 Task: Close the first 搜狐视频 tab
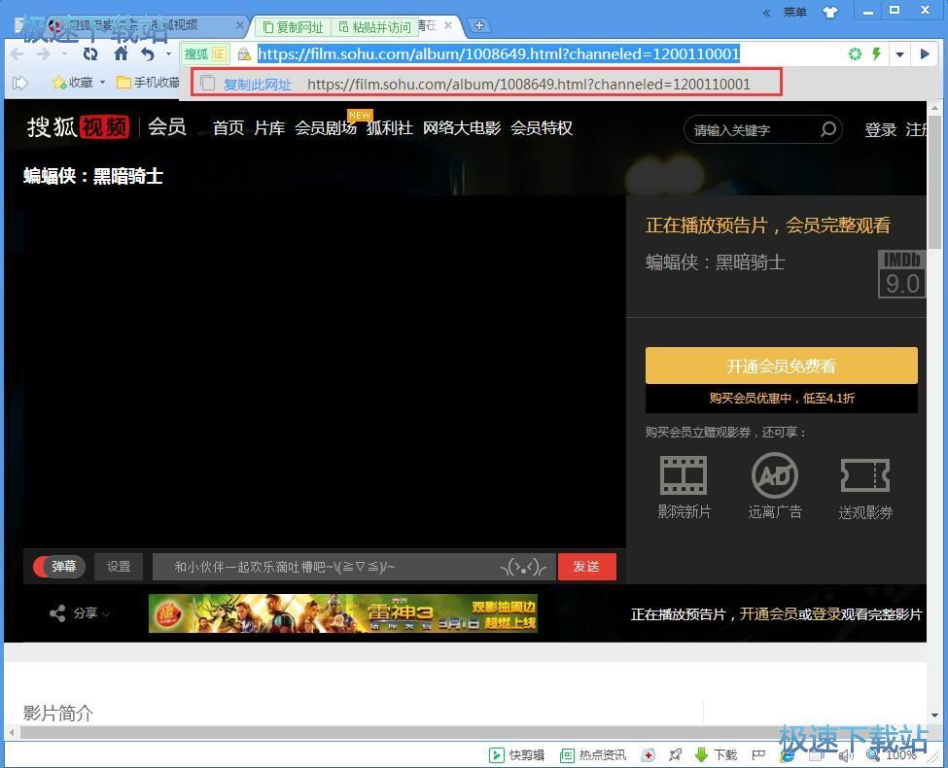pyautogui.click(x=239, y=25)
